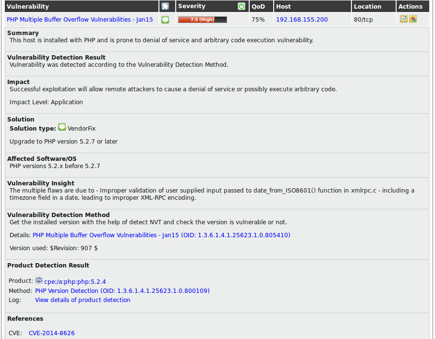Open host 192.168.155.200 link

(x=302, y=19)
